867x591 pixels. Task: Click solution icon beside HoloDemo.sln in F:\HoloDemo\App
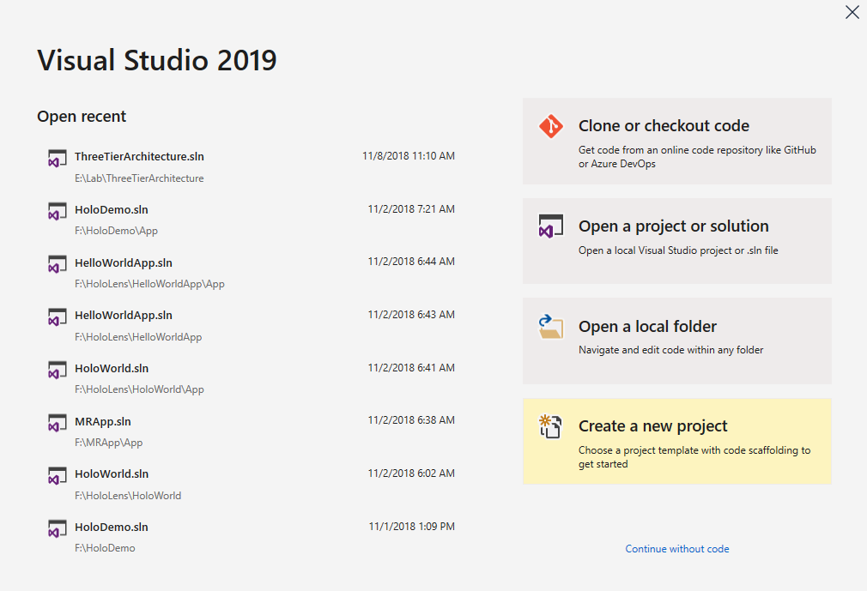pyautogui.click(x=57, y=212)
